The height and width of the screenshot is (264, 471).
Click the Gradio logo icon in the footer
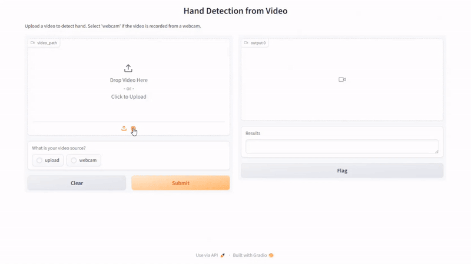point(271,255)
